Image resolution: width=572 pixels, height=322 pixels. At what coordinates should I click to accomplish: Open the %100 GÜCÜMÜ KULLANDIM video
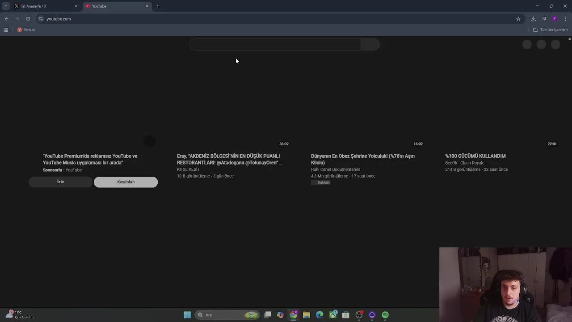475,156
